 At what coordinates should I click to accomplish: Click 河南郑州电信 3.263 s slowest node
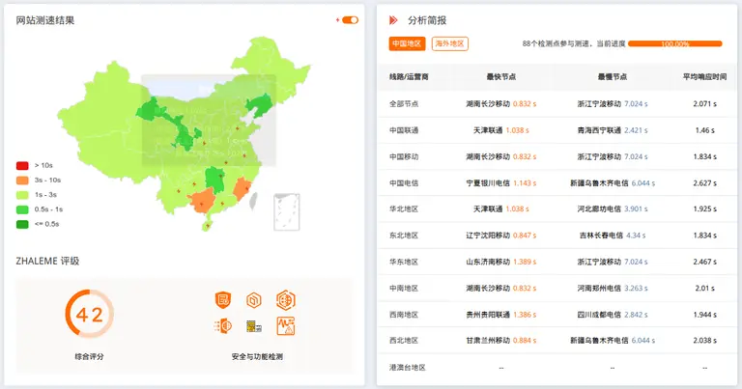coord(613,288)
